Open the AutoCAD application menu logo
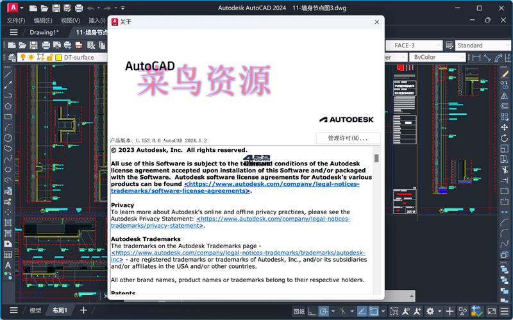The height and width of the screenshot is (320, 513). tap(12, 7)
